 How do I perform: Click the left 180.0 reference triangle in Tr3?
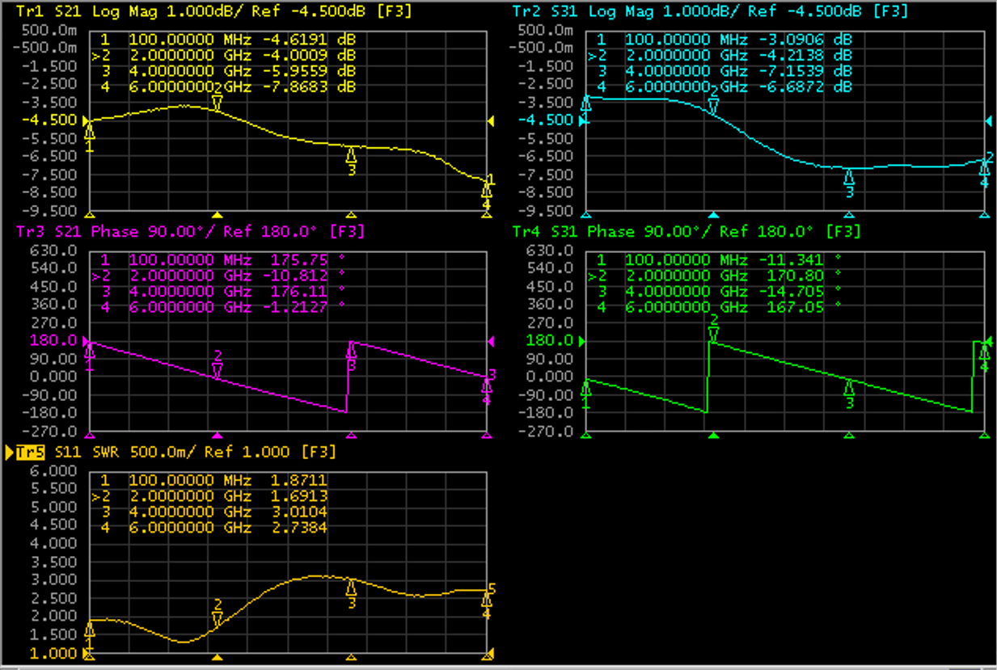coord(85,340)
